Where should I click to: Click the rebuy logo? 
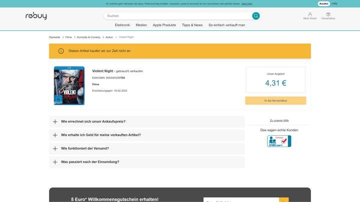pos(36,16)
